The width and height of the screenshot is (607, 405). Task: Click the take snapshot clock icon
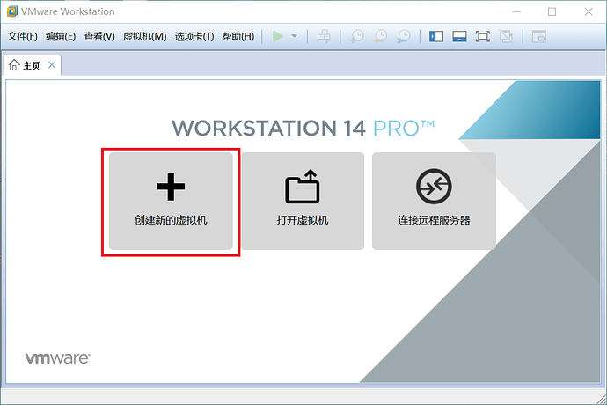point(356,36)
